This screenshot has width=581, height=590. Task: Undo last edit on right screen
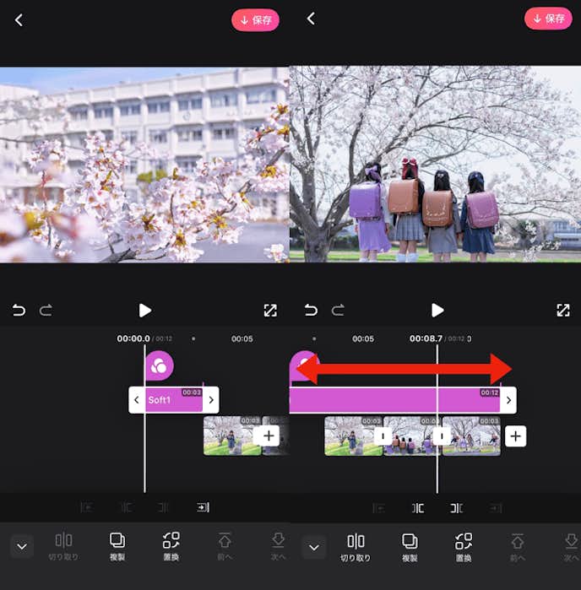click(x=311, y=311)
